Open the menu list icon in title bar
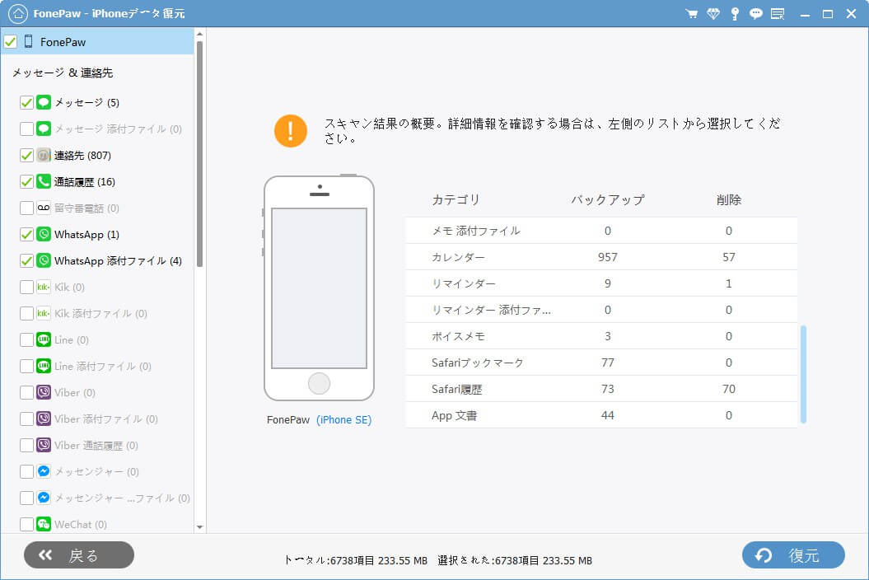The height and width of the screenshot is (580, 869). 778,13
